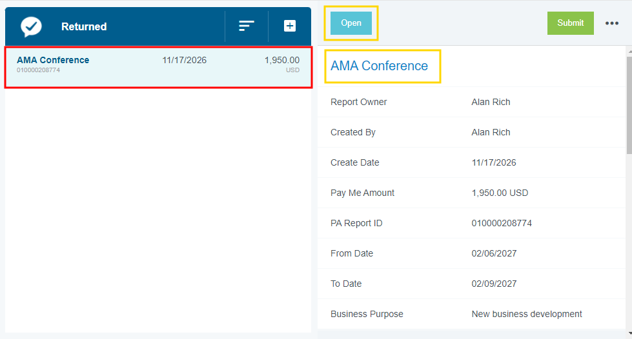Click the checkmark speech bubble logo icon

click(31, 26)
